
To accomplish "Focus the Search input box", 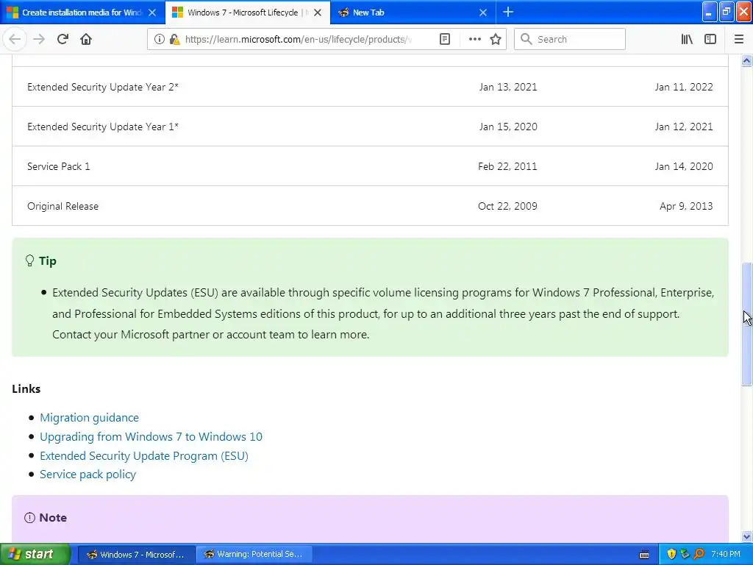I will (x=570, y=40).
